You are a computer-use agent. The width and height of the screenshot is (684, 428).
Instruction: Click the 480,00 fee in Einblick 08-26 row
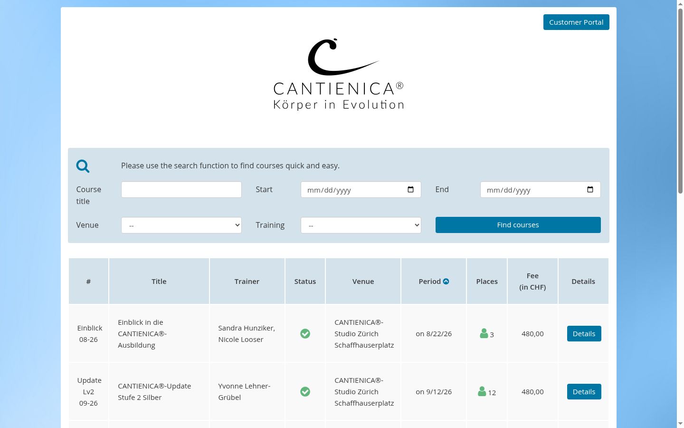(x=532, y=334)
